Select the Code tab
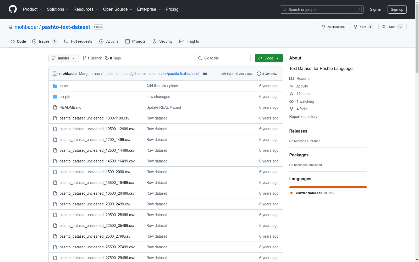 [x=18, y=41]
